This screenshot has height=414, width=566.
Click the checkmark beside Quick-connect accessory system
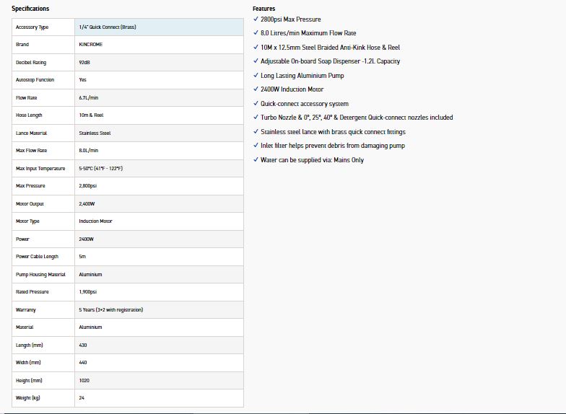(256, 104)
